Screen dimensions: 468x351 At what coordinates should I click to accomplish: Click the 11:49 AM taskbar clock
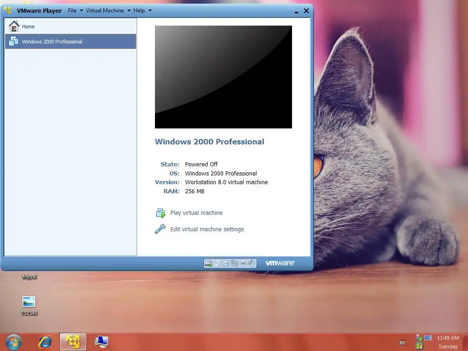[x=448, y=338]
